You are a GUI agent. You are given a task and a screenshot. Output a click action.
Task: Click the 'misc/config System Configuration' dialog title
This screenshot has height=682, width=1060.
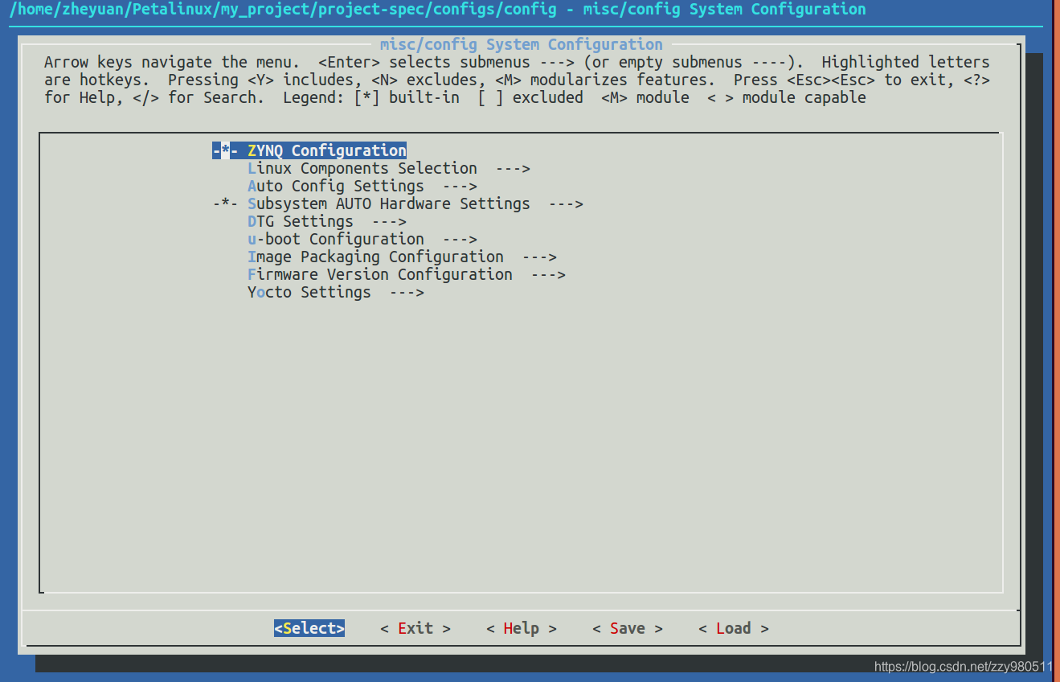tap(522, 44)
